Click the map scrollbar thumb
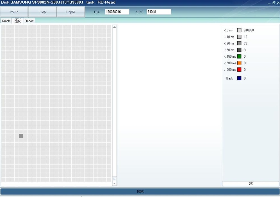 point(115,179)
